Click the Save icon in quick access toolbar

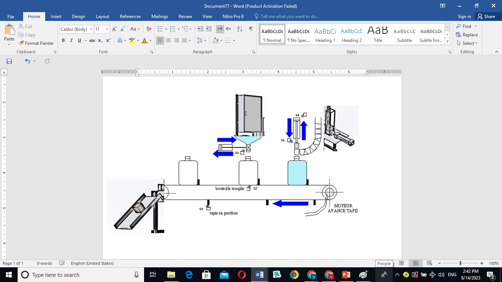point(9,61)
